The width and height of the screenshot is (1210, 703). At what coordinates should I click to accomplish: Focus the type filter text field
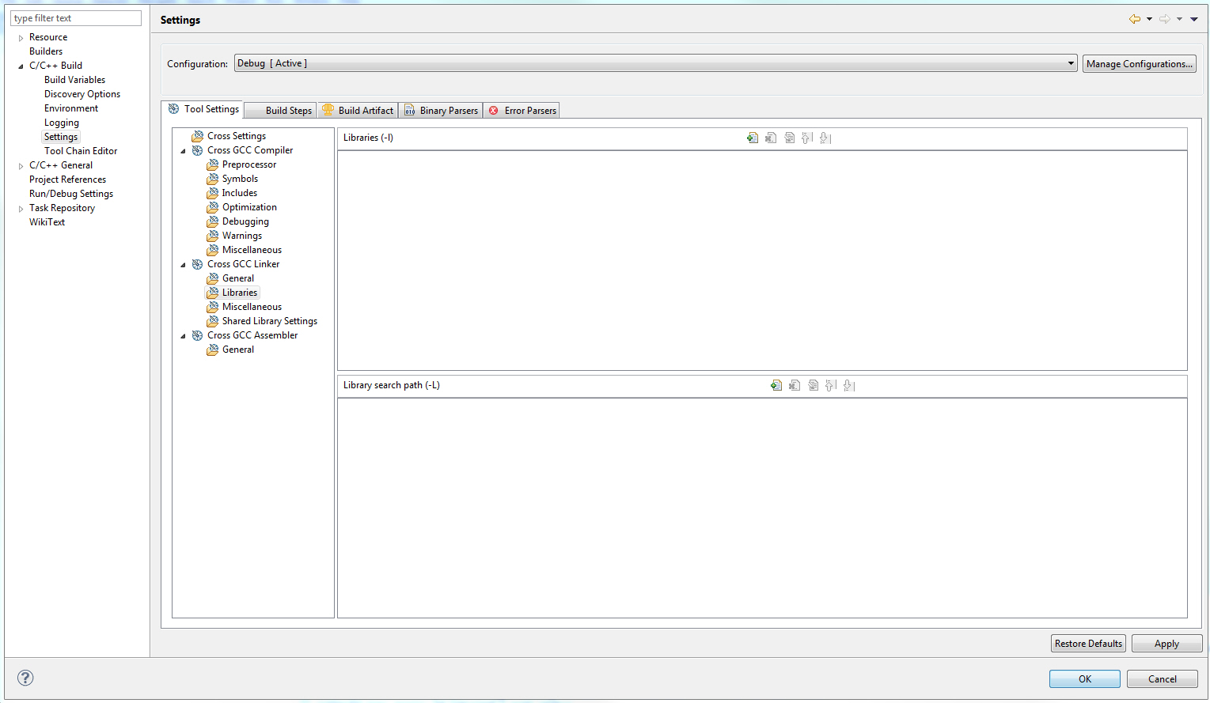76,18
